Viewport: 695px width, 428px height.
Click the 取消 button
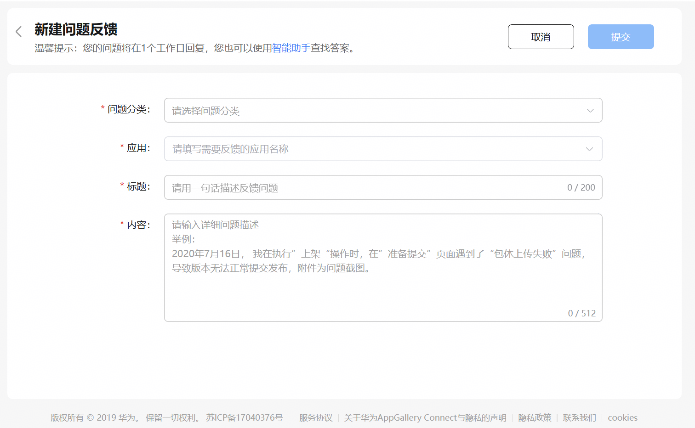(541, 37)
